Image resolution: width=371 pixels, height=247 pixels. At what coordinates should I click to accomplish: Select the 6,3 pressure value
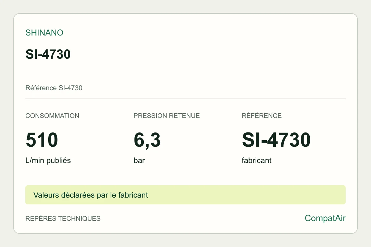(147, 140)
